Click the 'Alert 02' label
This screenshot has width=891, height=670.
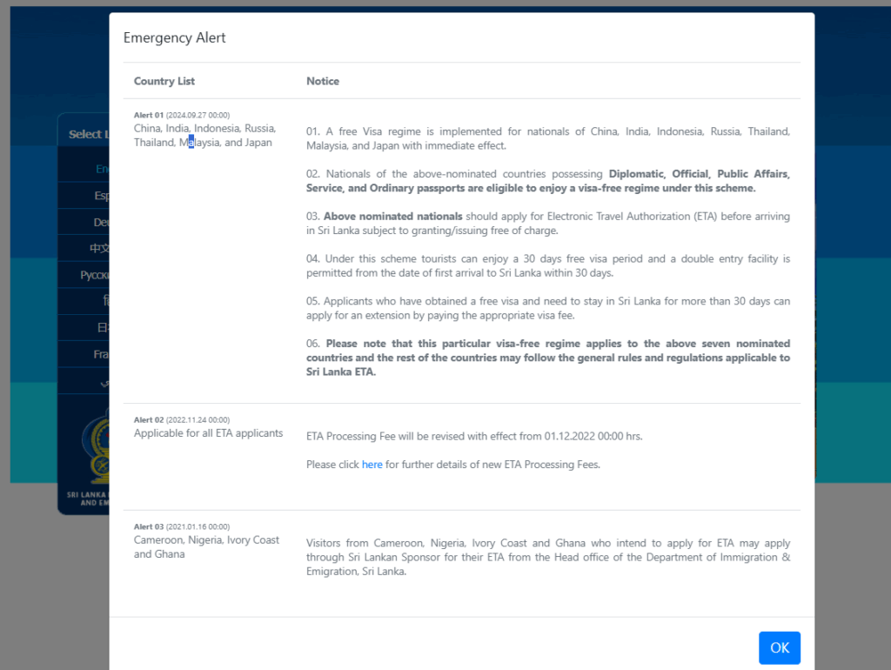pos(149,419)
